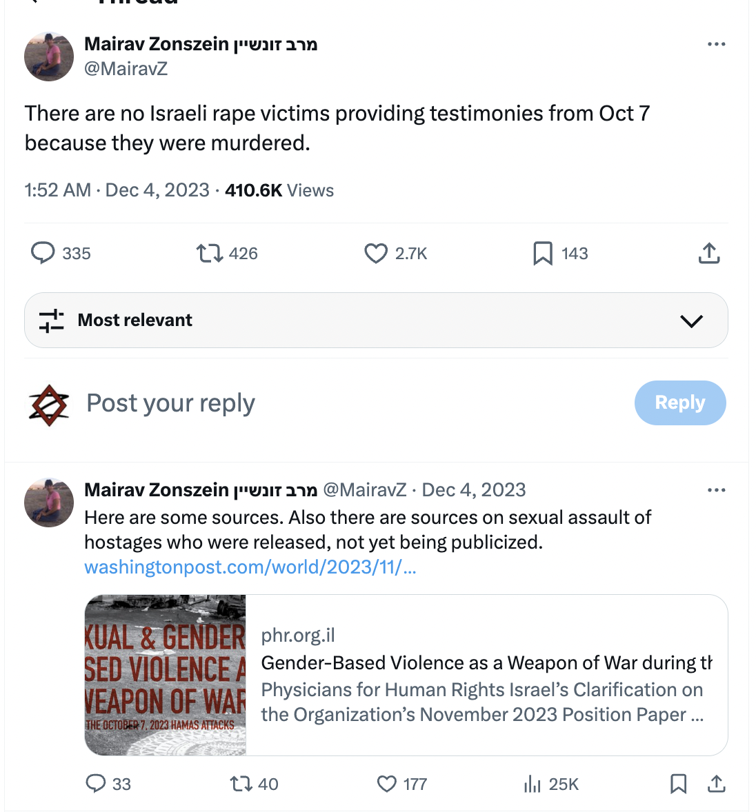This screenshot has width=756, height=812.
Task: Like the main tweet with 2.7K likes
Action: 376,253
